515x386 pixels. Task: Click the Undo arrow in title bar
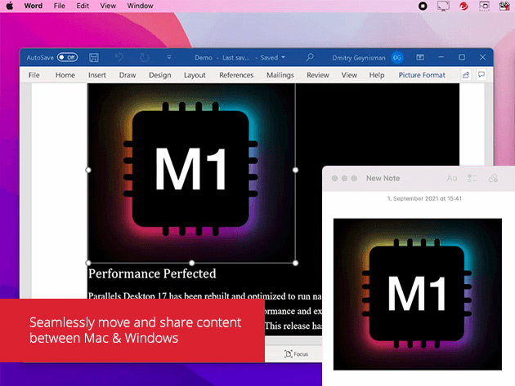tap(119, 57)
